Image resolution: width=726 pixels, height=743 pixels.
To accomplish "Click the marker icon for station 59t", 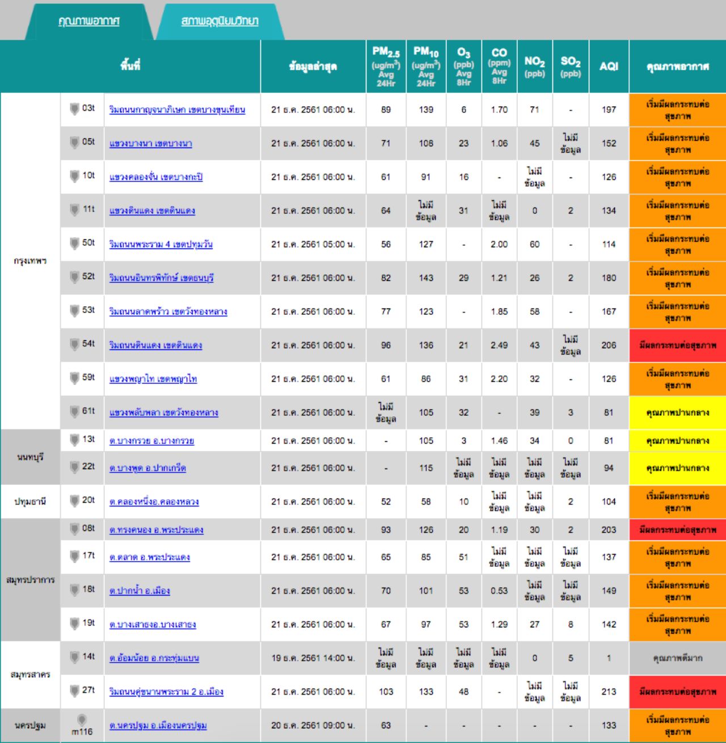I will coord(74,378).
